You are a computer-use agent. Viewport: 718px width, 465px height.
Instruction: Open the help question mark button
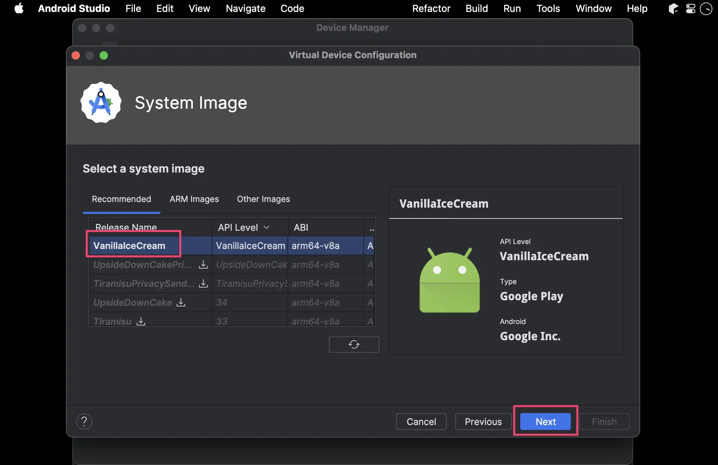(84, 422)
